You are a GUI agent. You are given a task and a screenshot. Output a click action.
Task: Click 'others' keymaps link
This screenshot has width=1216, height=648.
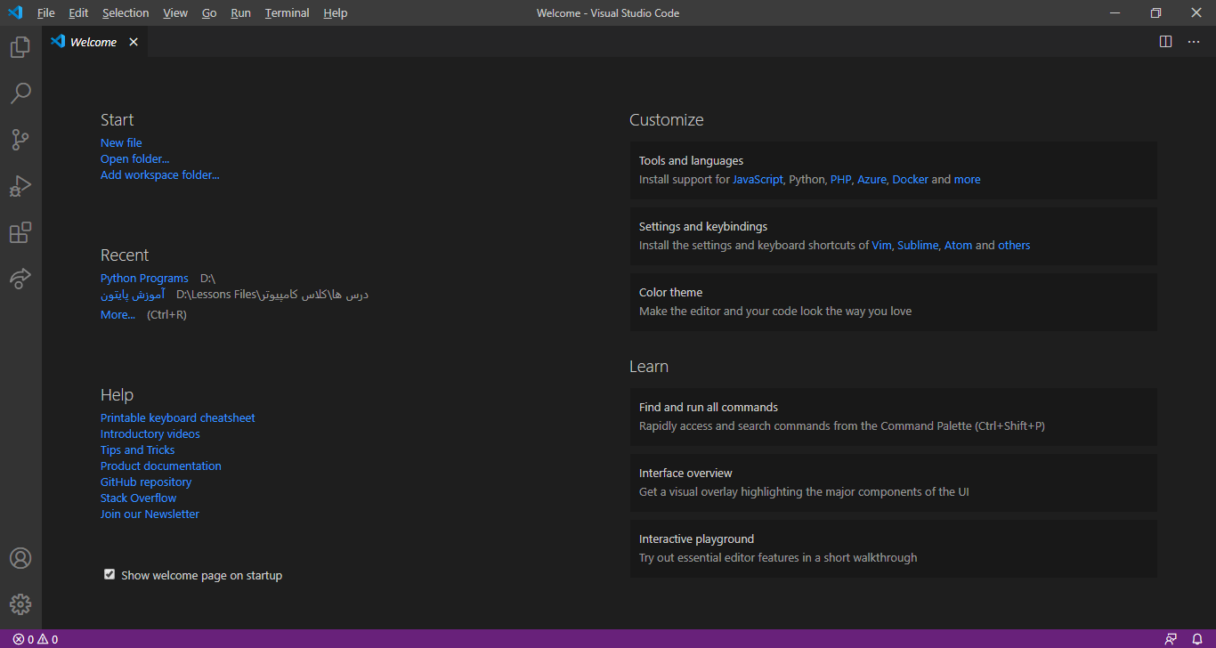[1014, 245]
